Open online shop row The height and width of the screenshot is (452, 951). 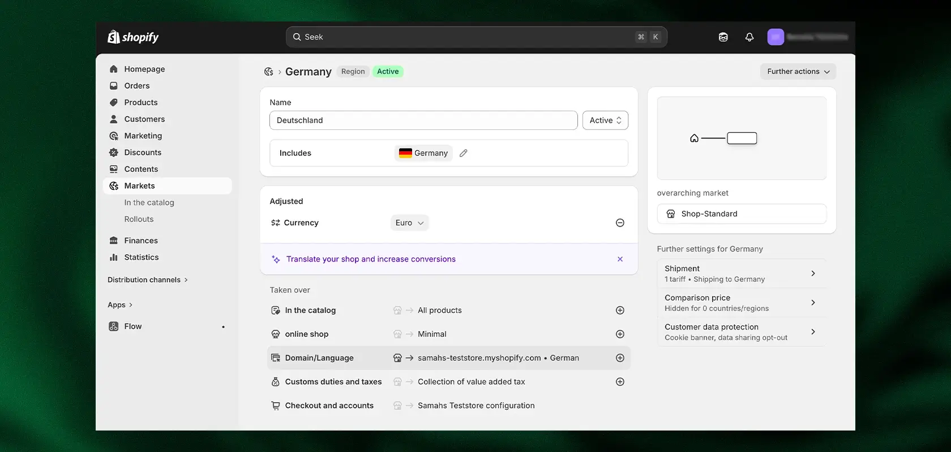click(449, 334)
